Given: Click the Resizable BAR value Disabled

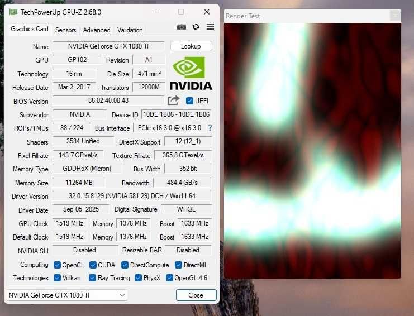Looking at the screenshot, I should [188, 250].
